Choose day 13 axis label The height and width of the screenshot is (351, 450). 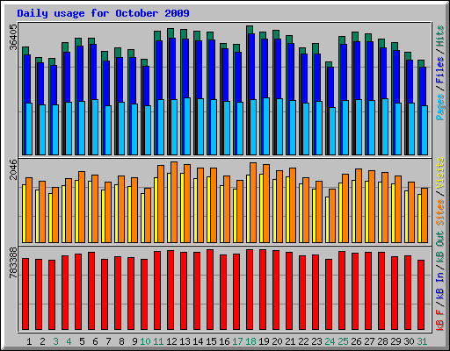click(185, 341)
